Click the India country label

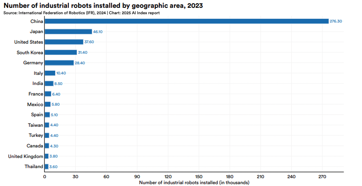[x=38, y=84]
